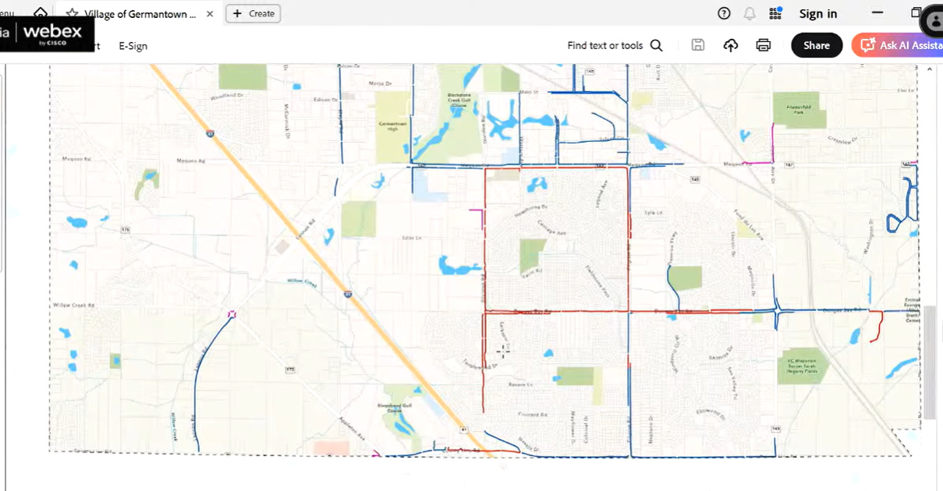Open the Help question-mark icon
The image size is (943, 491).
coord(724,13)
